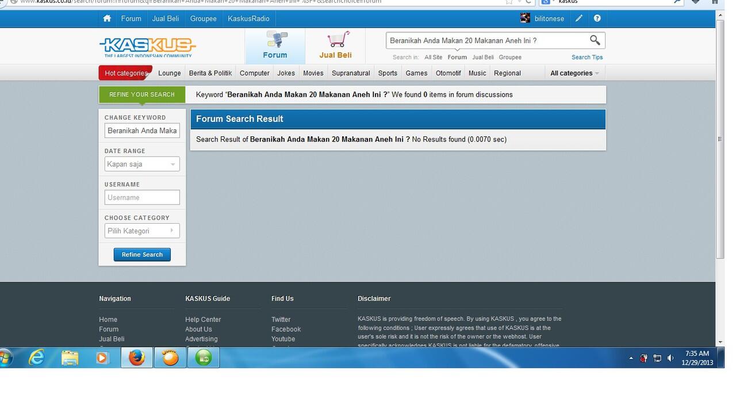Click the magnifier search icon
736x414 pixels.
pos(595,40)
